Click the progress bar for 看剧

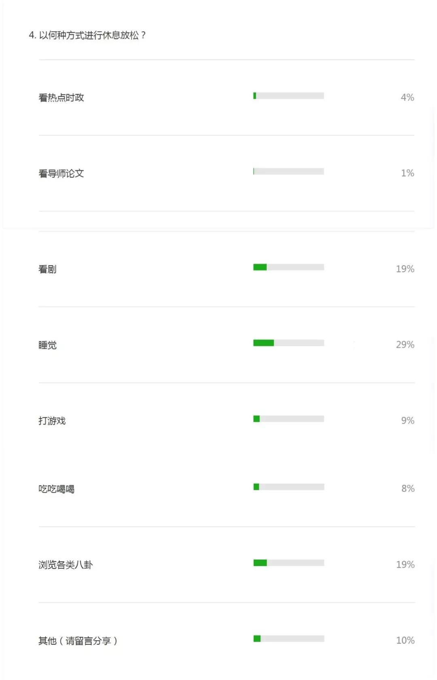(x=289, y=267)
